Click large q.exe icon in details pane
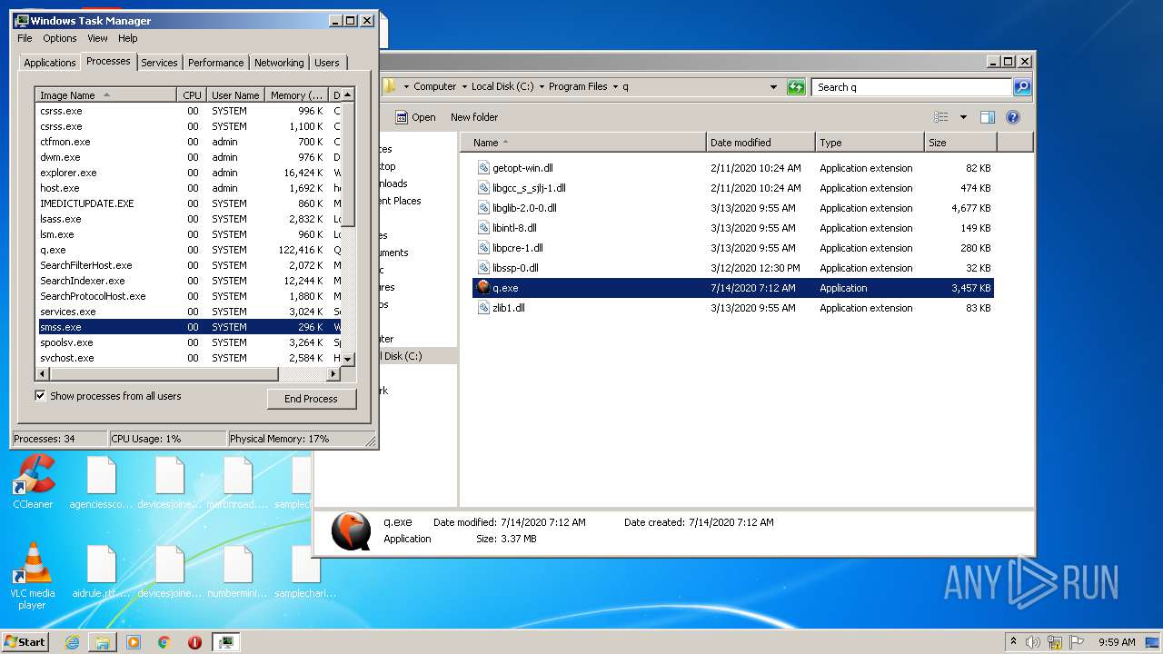 (x=351, y=531)
